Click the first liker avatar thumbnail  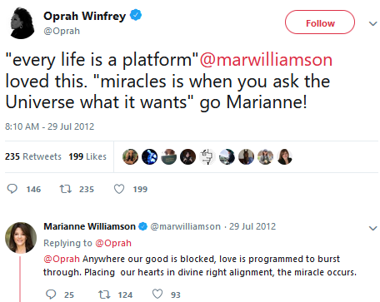pyautogui.click(x=130, y=156)
